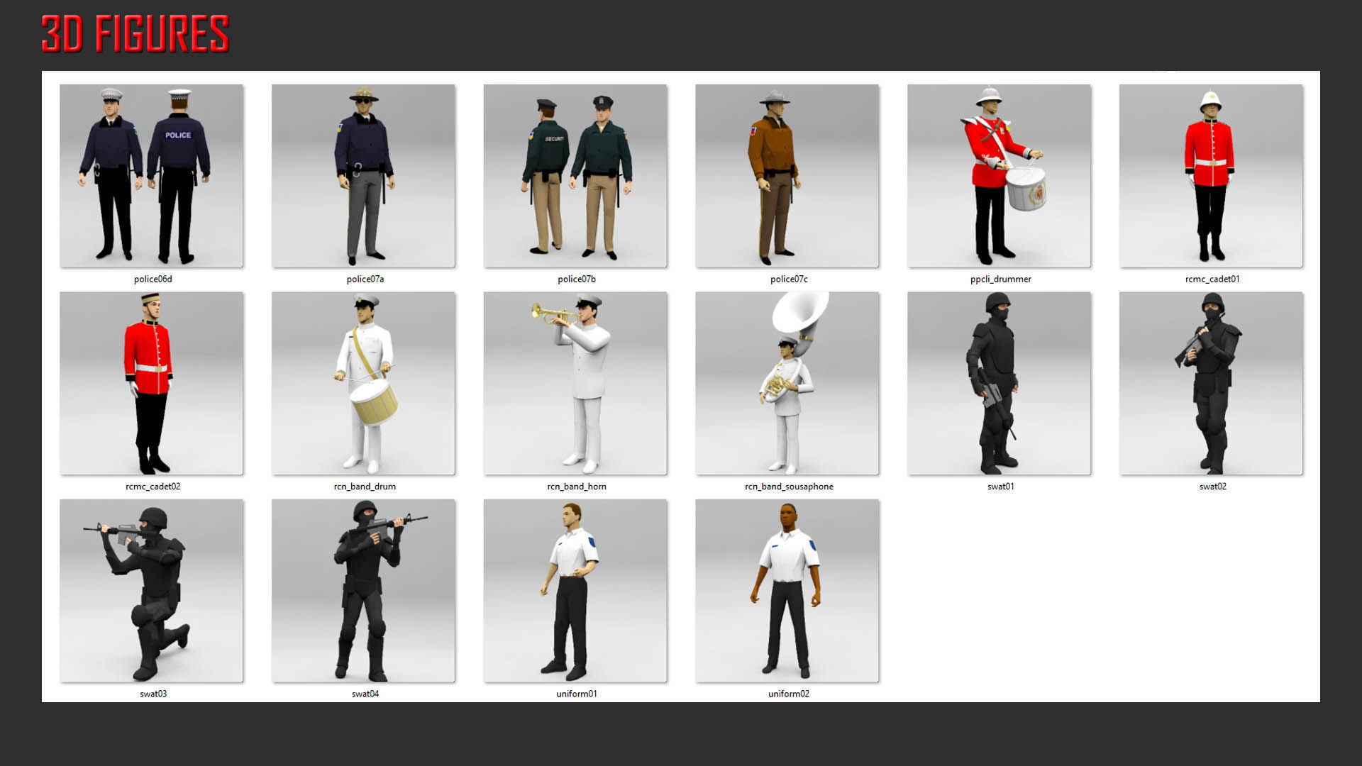The height and width of the screenshot is (766, 1362).
Task: Click the uniform01 file name label
Action: tap(577, 694)
